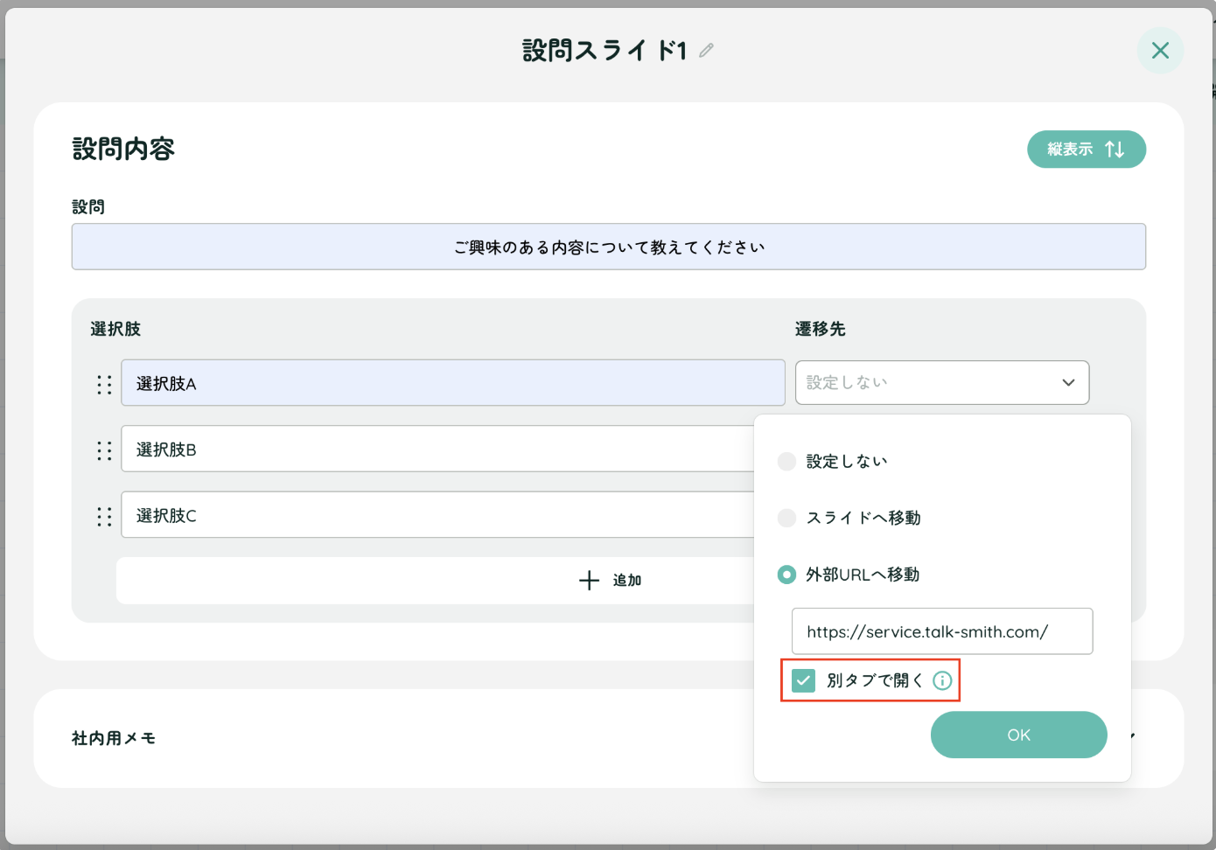Click drag handle icon for 選択肢A
This screenshot has height=850, width=1216.
tap(104, 385)
